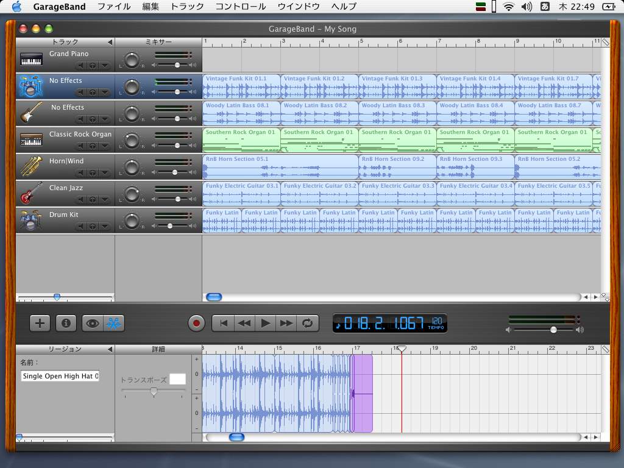
Task: Open the Loop Browser eye button
Action: point(92,324)
